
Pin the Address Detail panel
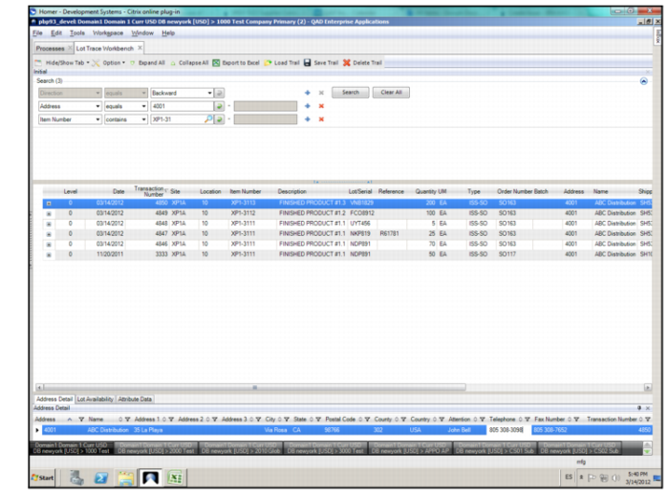click(x=639, y=408)
